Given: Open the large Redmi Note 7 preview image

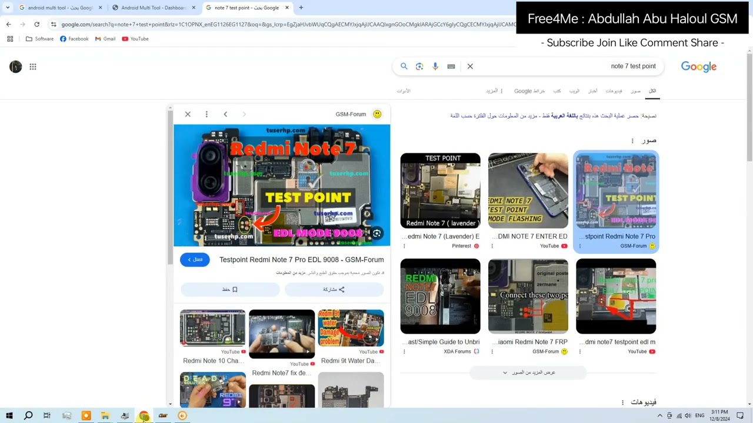Looking at the screenshot, I should [282, 185].
